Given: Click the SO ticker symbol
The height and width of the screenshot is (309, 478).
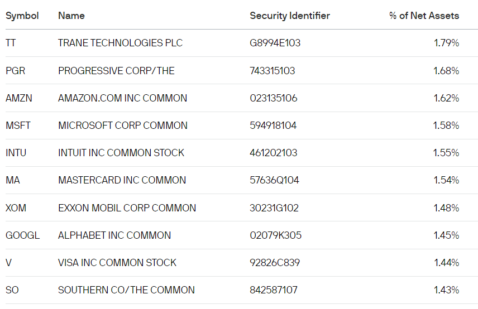Looking at the screenshot, I should [12, 290].
